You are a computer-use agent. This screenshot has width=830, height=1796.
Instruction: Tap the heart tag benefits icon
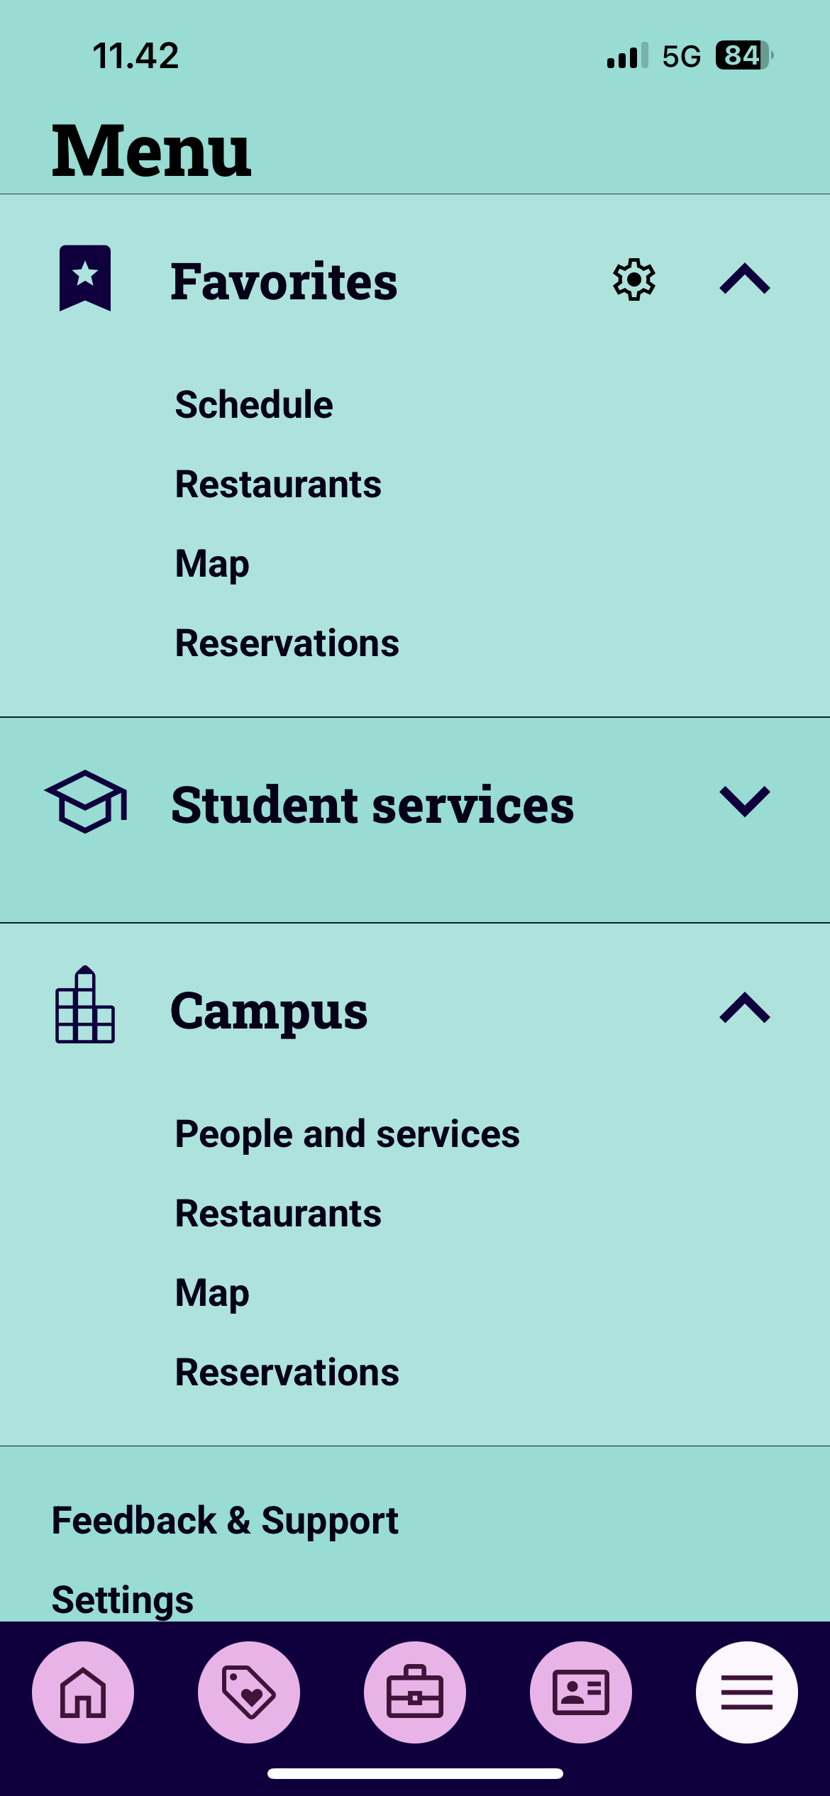coord(249,1692)
